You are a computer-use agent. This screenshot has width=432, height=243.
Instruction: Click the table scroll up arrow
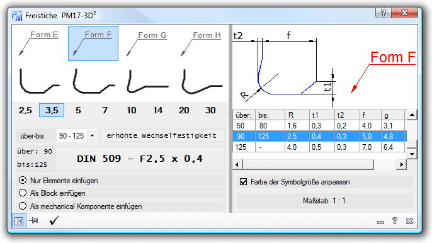[x=412, y=115]
